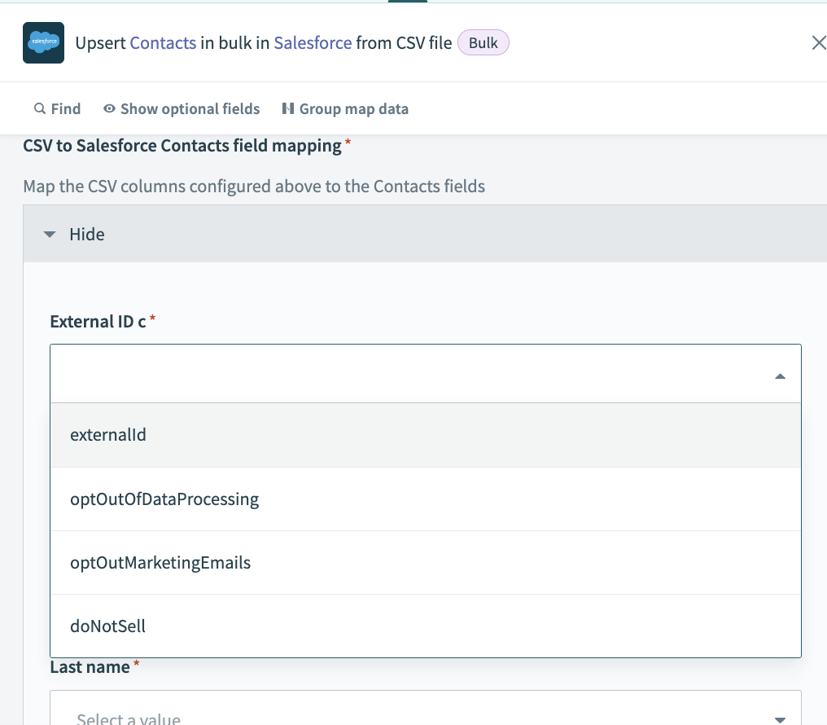Viewport: 827px width, 725px height.
Task: Toggle Show optional fields
Action: [x=182, y=108]
